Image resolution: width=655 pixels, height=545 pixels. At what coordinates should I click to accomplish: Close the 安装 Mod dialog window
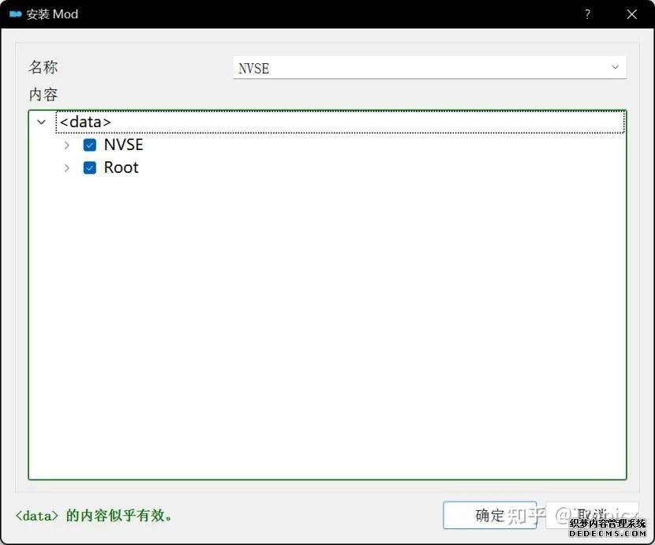pos(631,14)
